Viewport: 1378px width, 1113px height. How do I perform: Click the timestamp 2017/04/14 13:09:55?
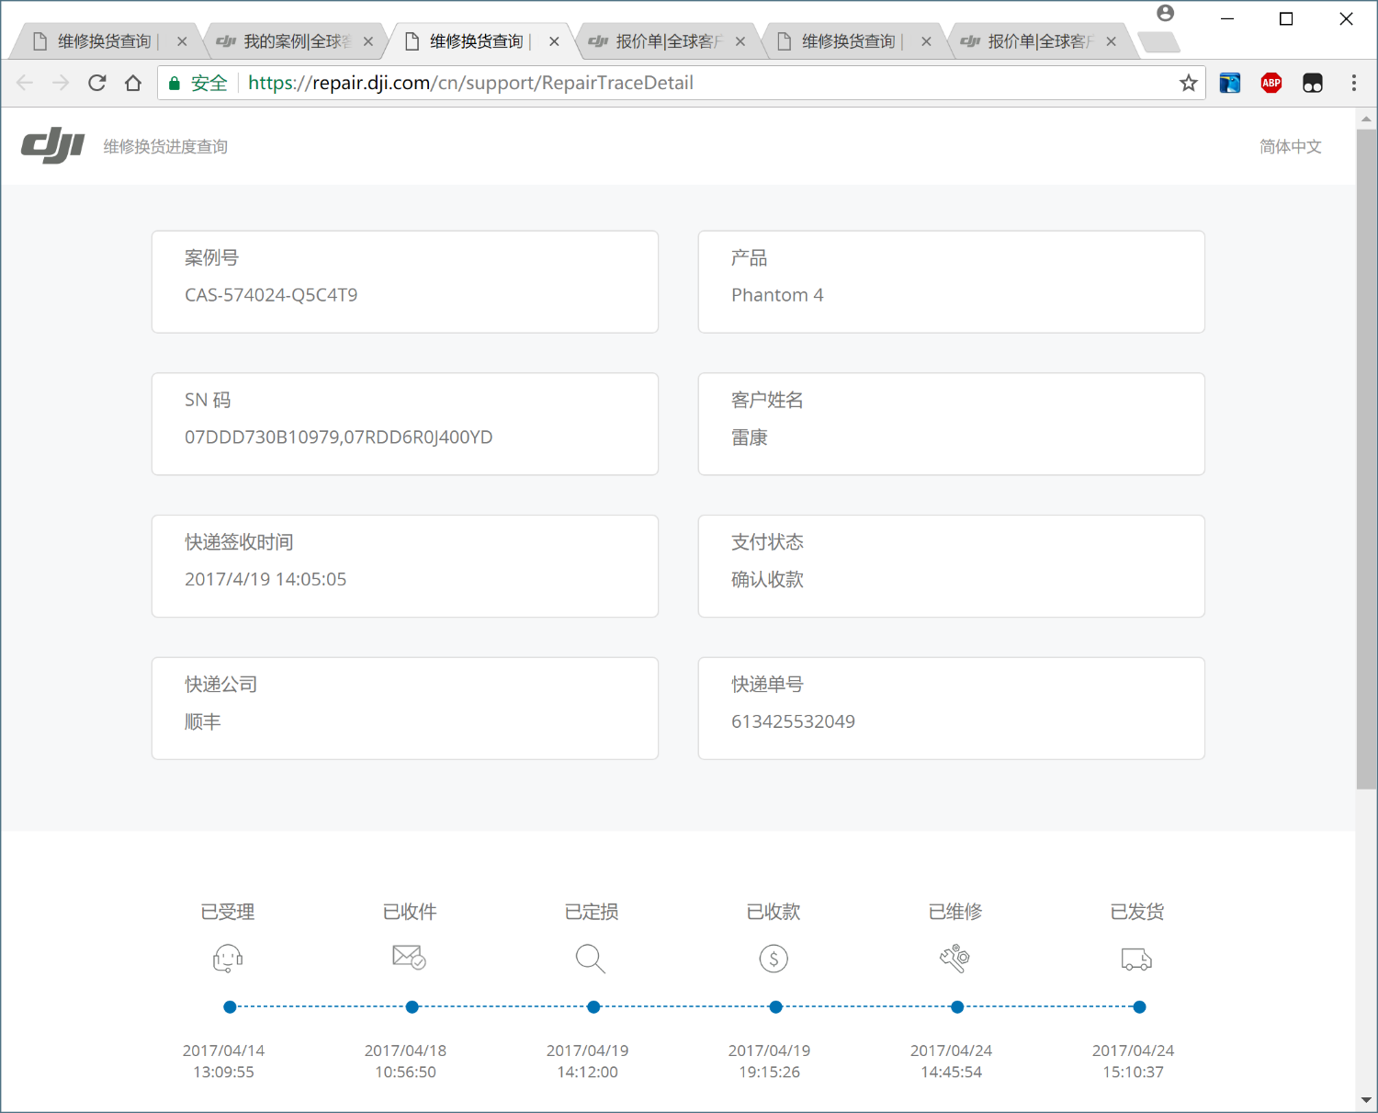[223, 1062]
